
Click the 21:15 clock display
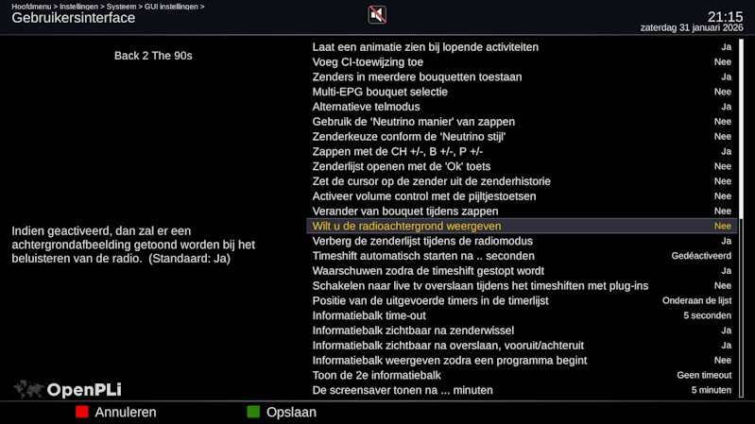725,16
